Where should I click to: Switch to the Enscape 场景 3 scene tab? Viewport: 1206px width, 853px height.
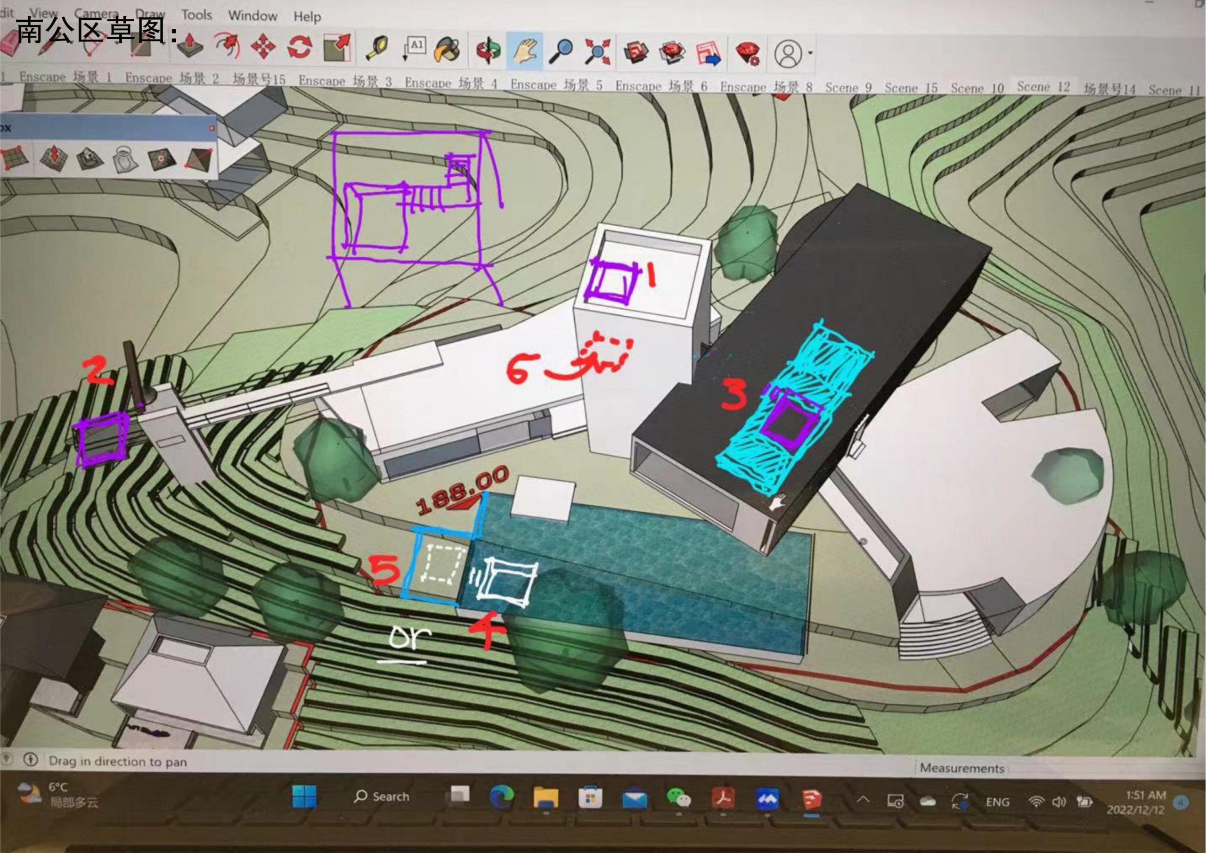click(x=345, y=81)
